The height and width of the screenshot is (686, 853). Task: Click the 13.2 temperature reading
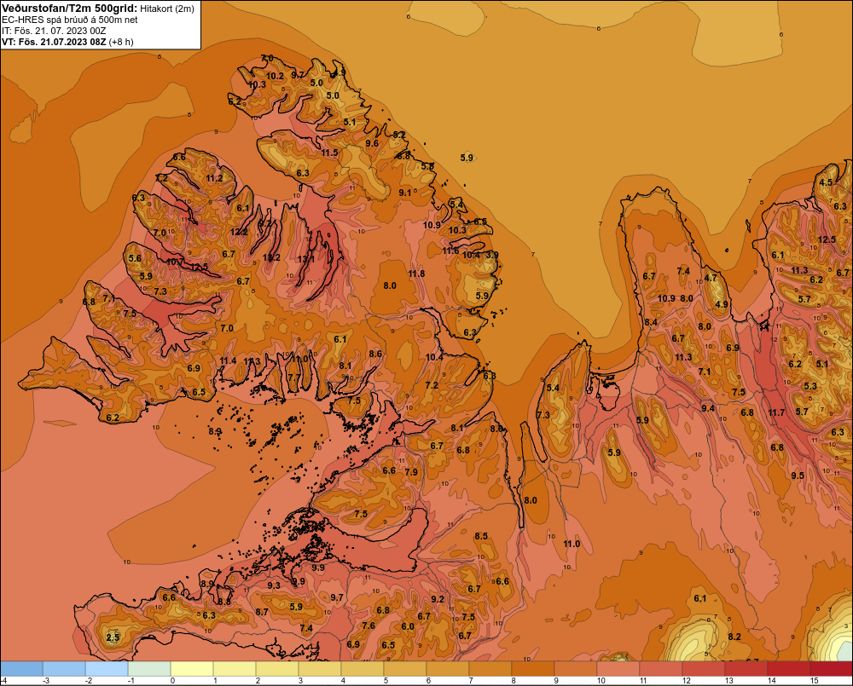(x=271, y=257)
